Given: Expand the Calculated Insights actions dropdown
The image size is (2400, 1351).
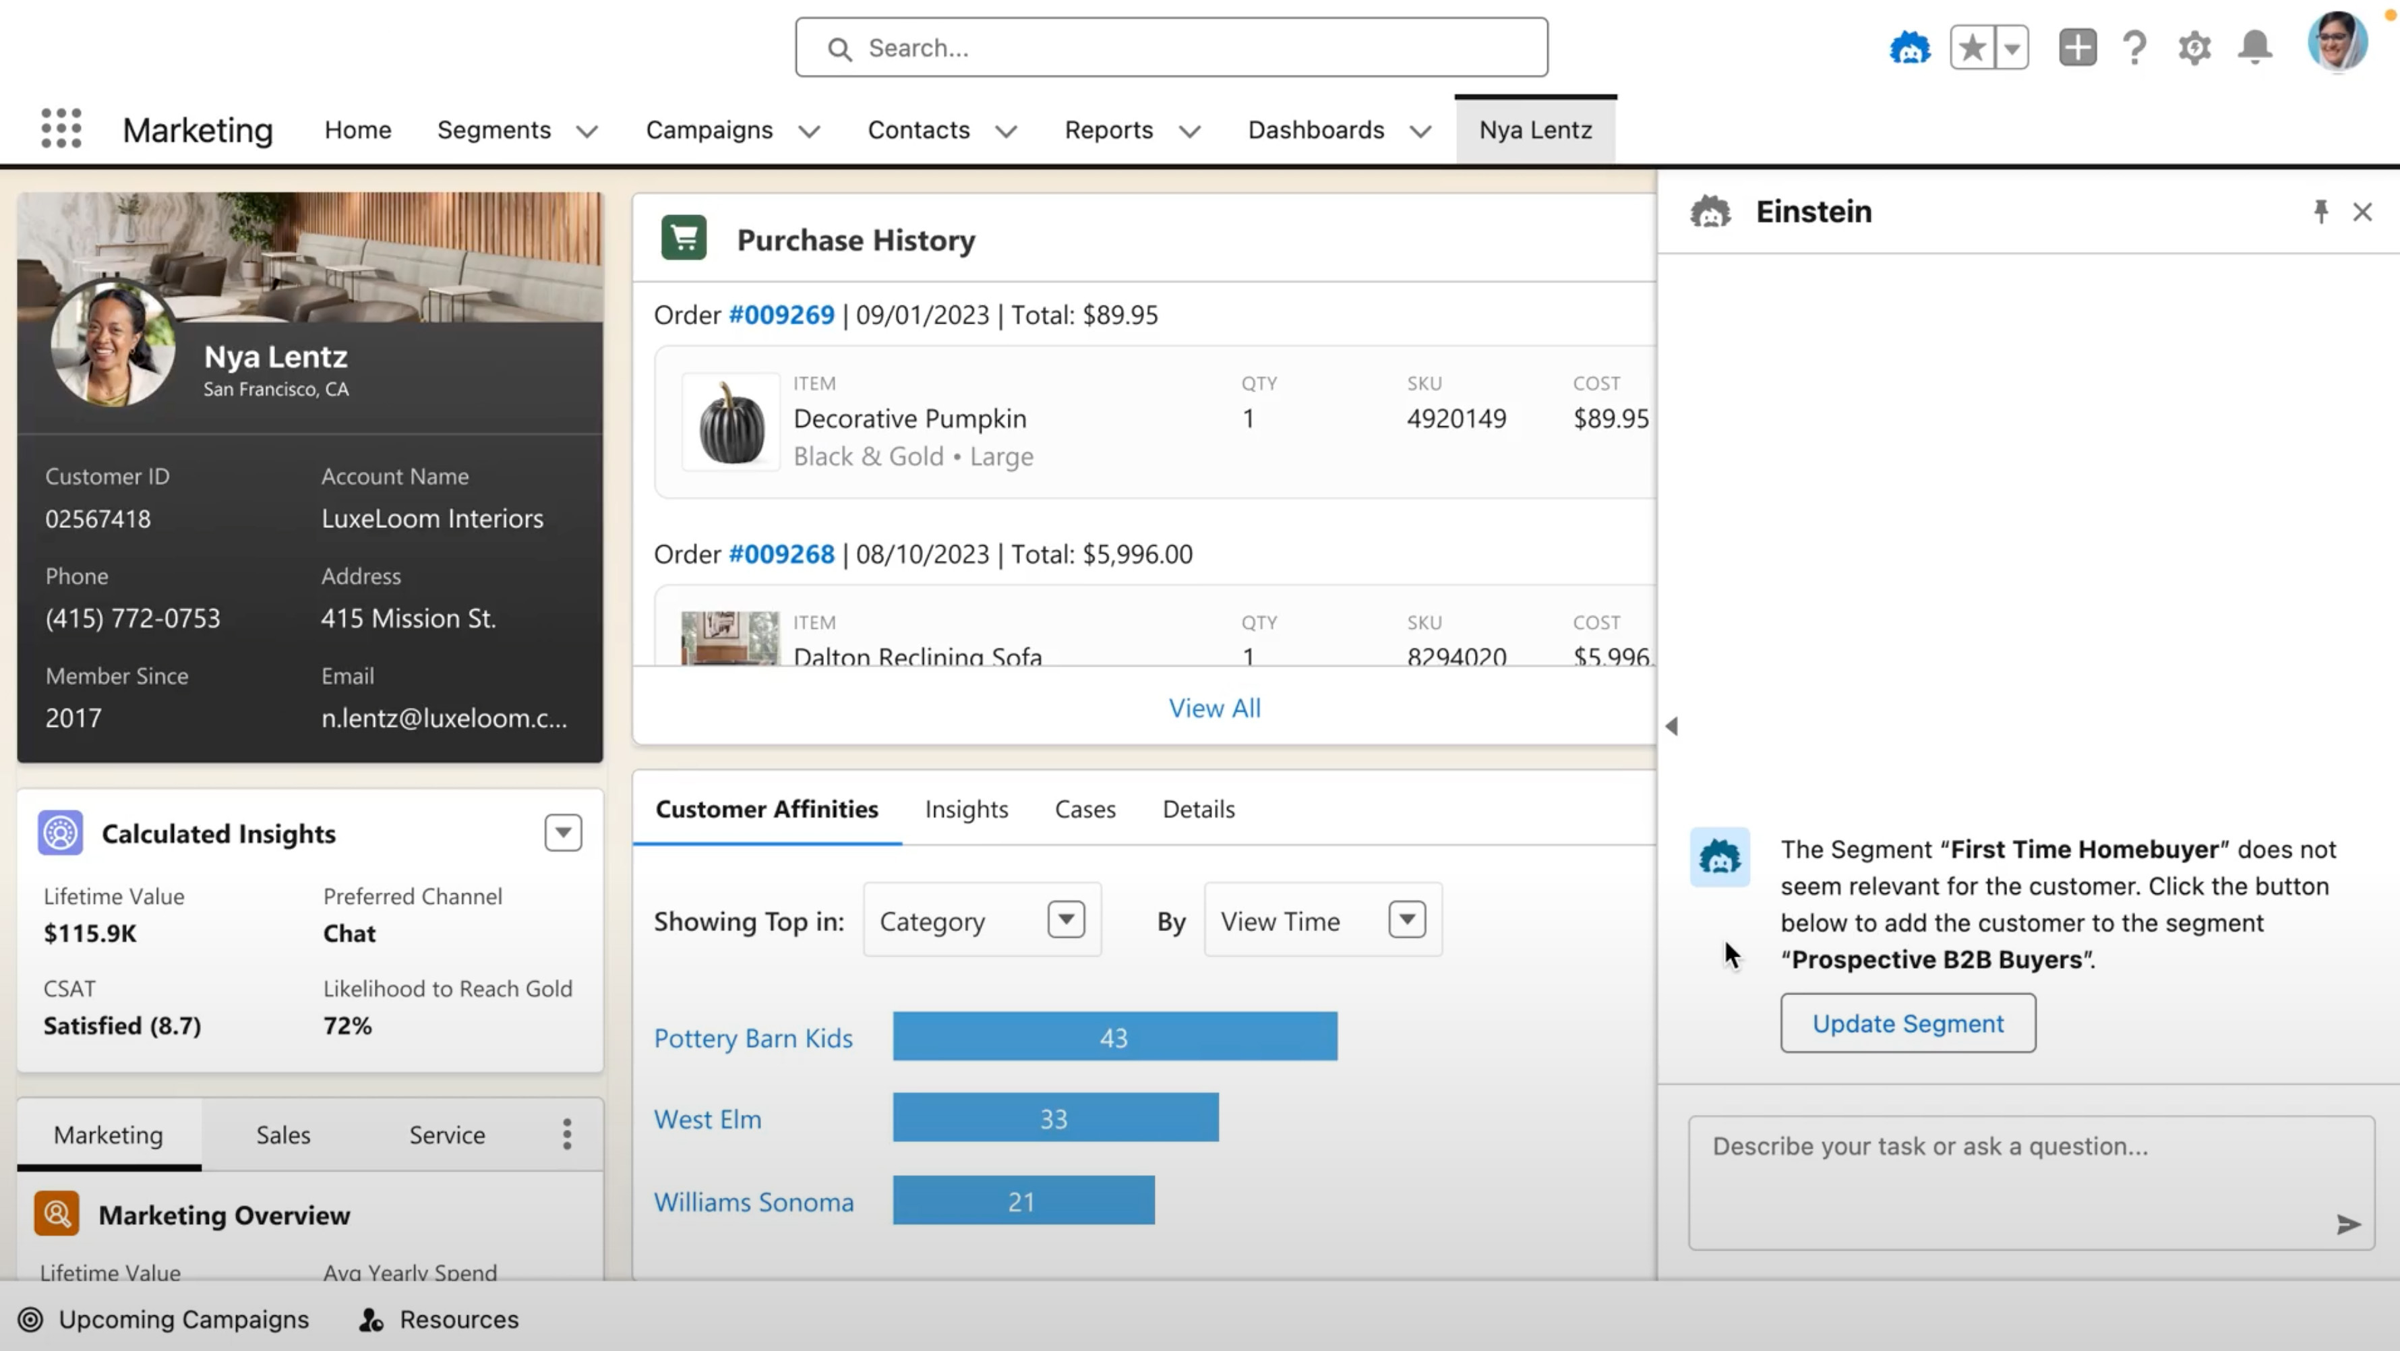Looking at the screenshot, I should [x=563, y=832].
